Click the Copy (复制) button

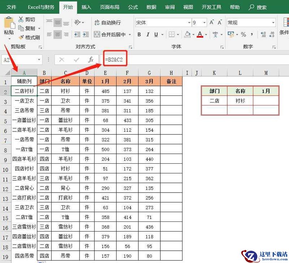(27, 28)
